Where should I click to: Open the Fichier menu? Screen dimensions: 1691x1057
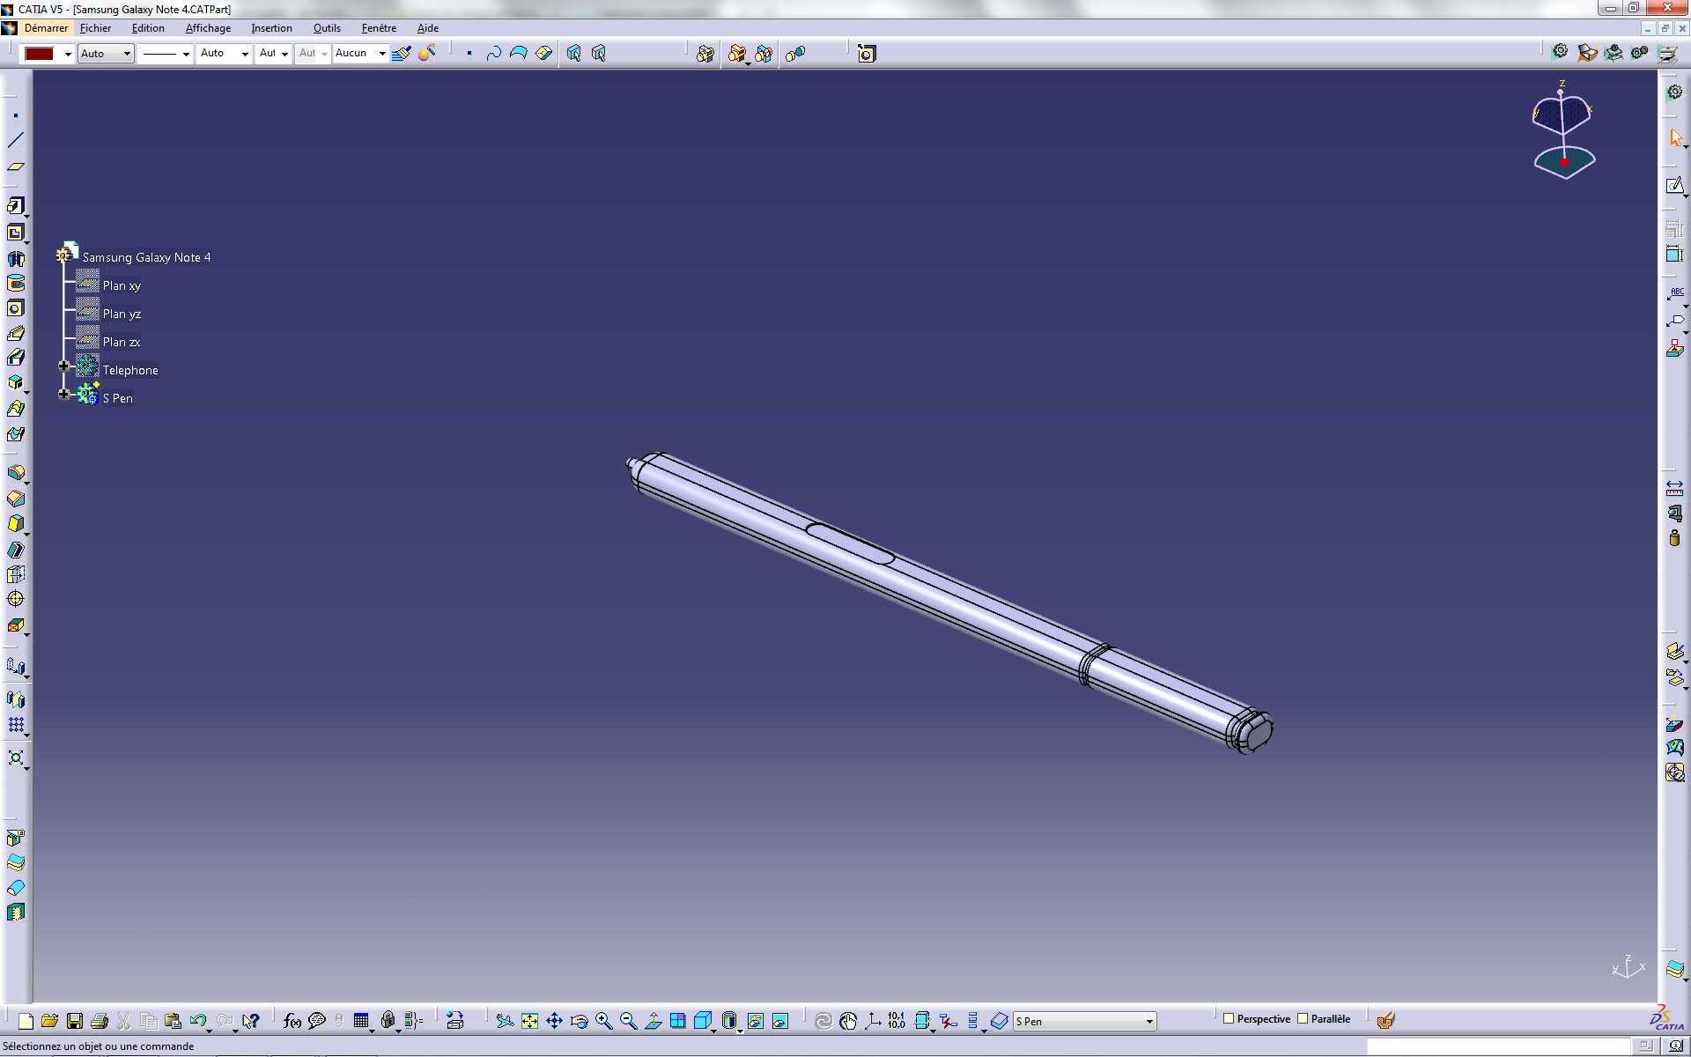click(95, 28)
